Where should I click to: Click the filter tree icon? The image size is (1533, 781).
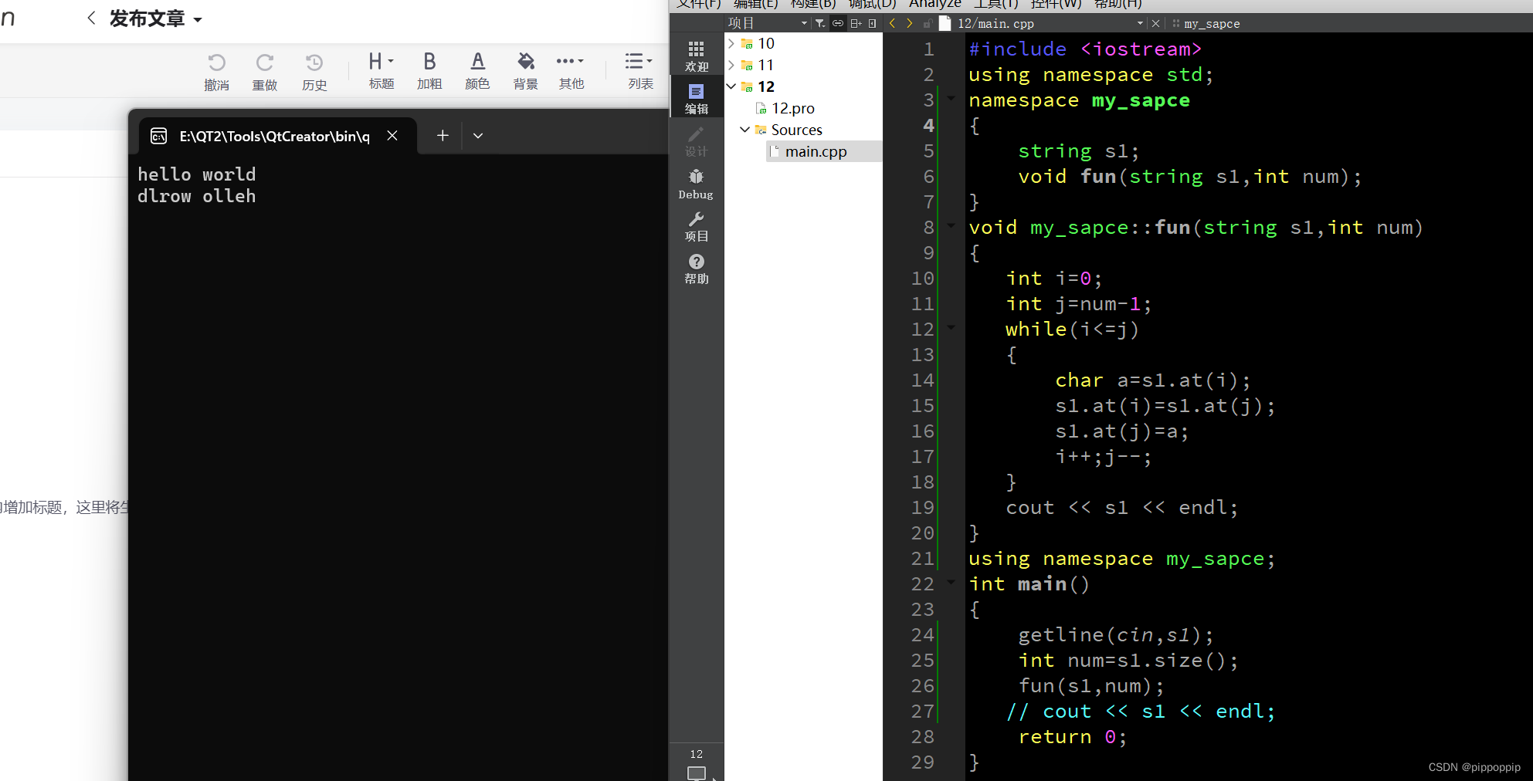(820, 23)
